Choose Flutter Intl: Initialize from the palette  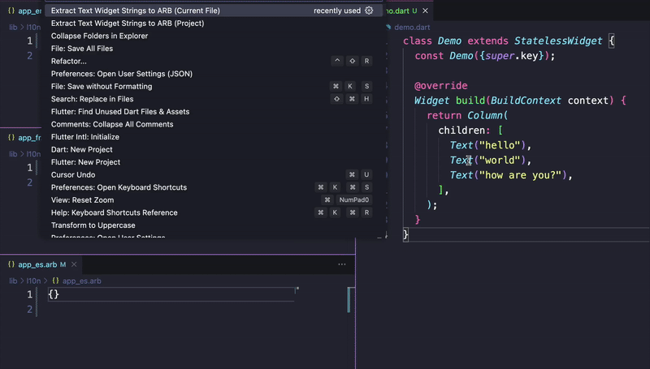(85, 137)
